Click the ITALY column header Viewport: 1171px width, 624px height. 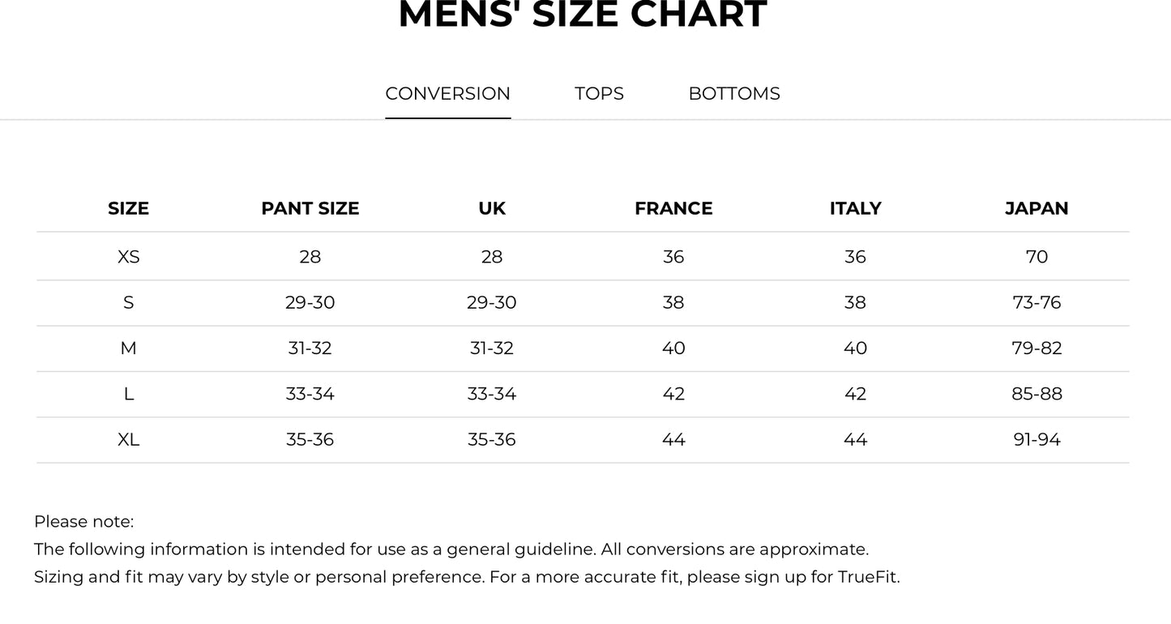coord(855,209)
